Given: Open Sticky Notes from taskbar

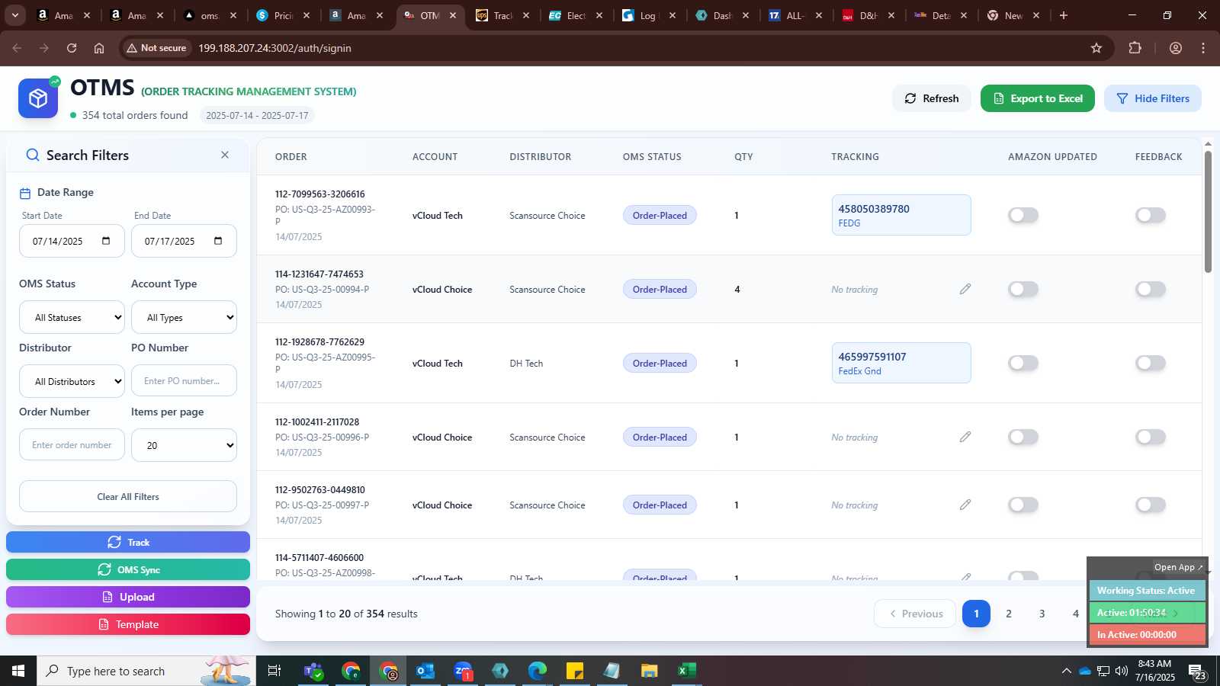Looking at the screenshot, I should (575, 671).
